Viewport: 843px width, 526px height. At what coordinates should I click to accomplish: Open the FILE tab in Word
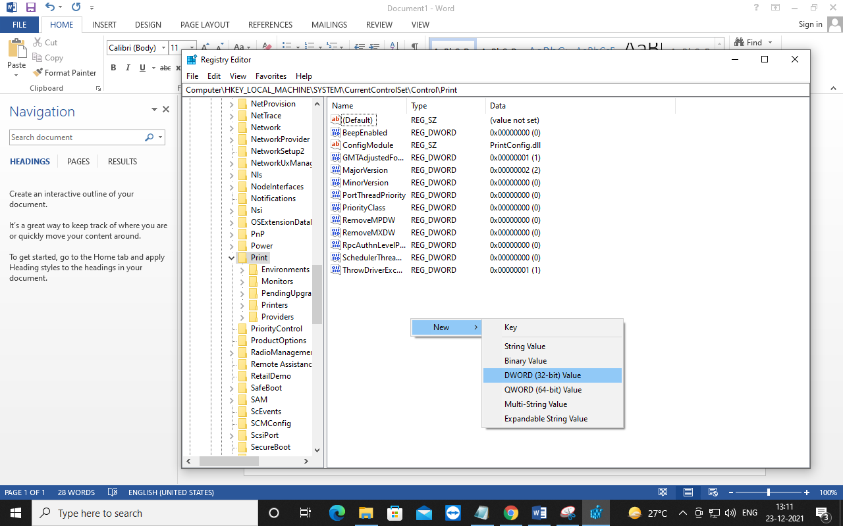[20, 24]
